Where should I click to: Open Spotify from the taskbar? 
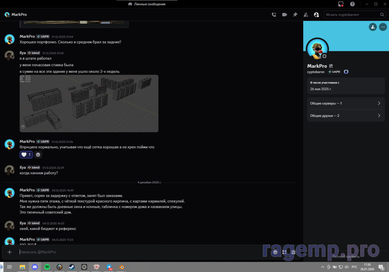[x=47, y=267]
